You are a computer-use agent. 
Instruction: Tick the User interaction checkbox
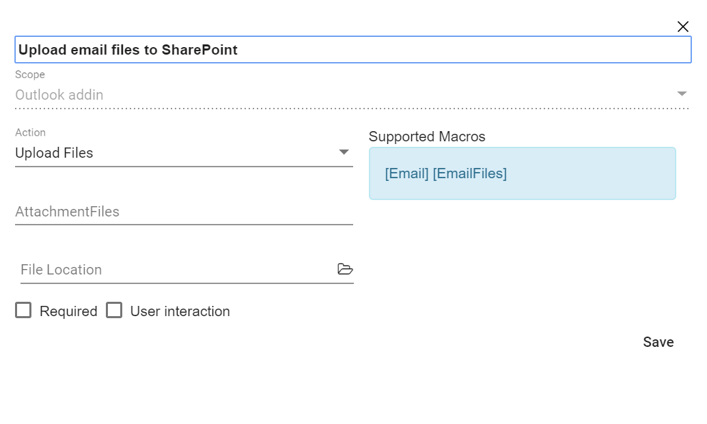click(114, 311)
